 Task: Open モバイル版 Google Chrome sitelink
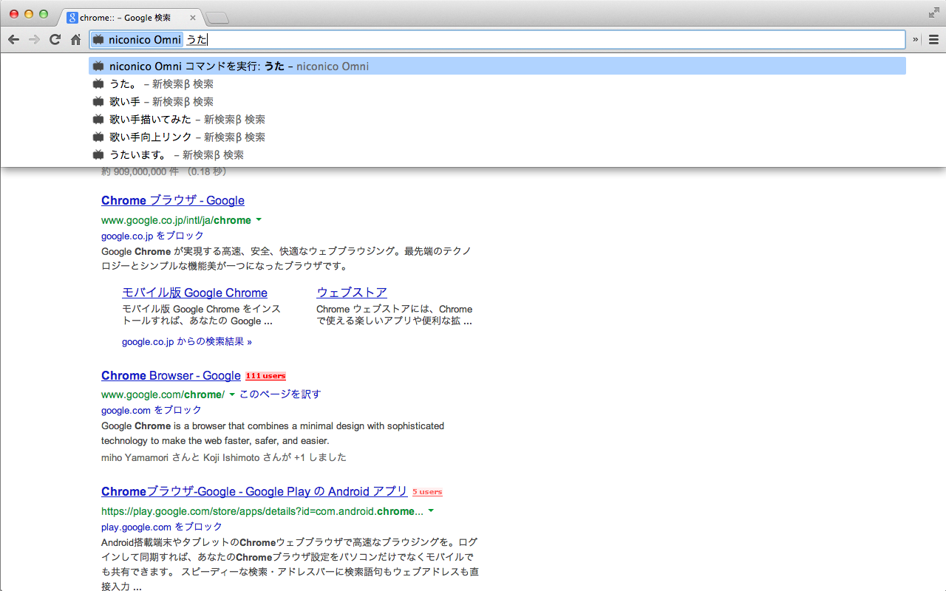[194, 293]
